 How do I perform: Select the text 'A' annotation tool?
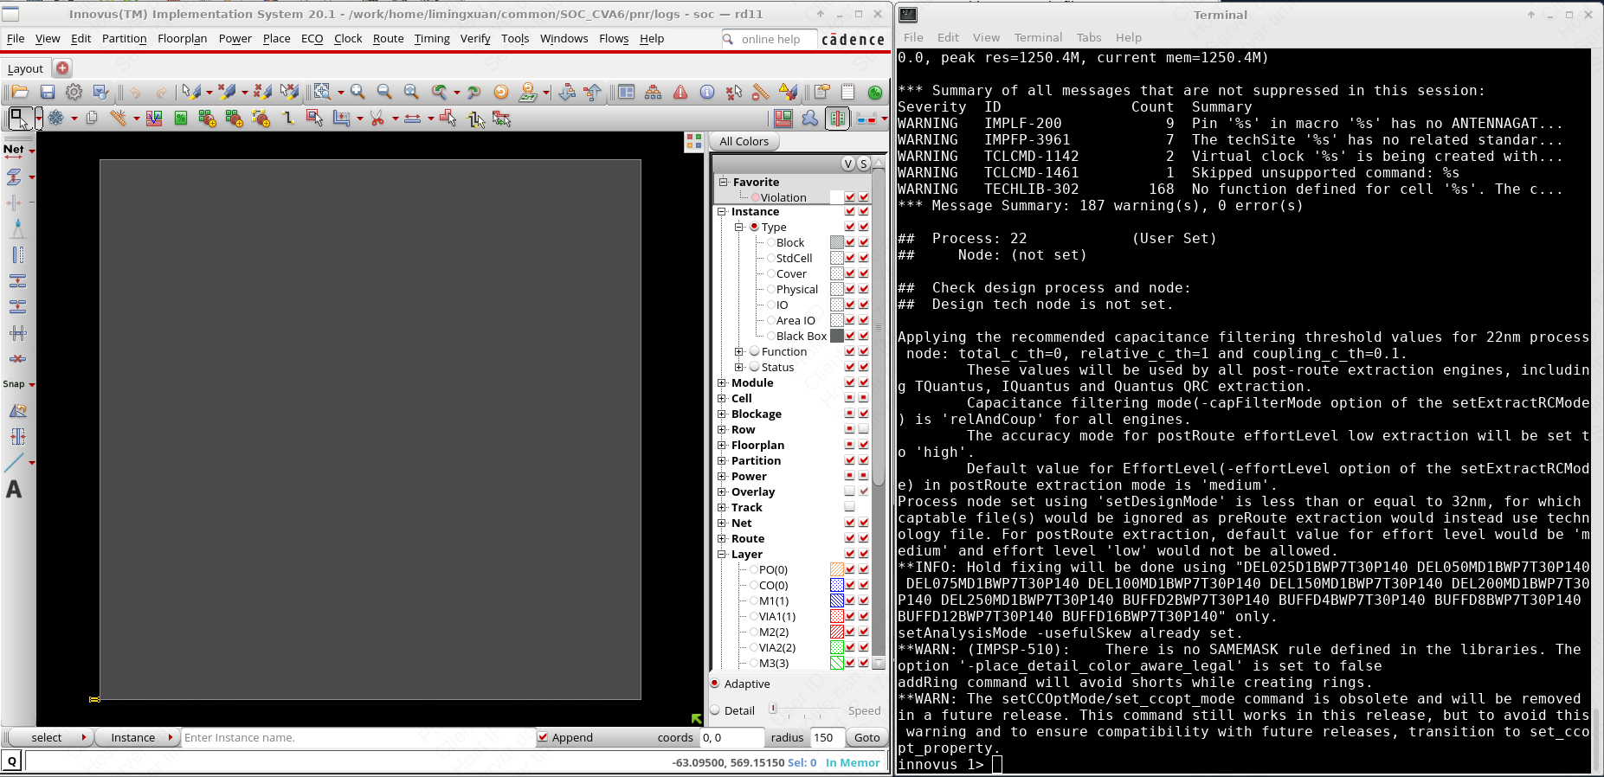point(14,490)
